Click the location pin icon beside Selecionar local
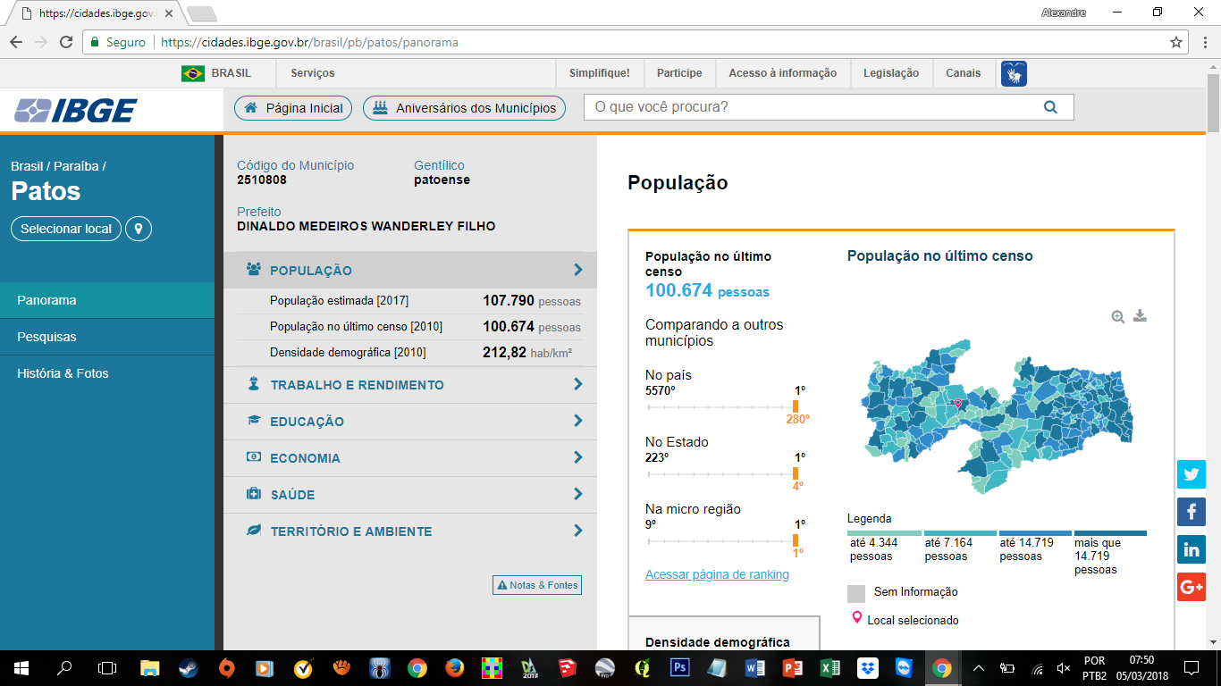Screen dimensions: 1221x686 pyautogui.click(x=139, y=229)
